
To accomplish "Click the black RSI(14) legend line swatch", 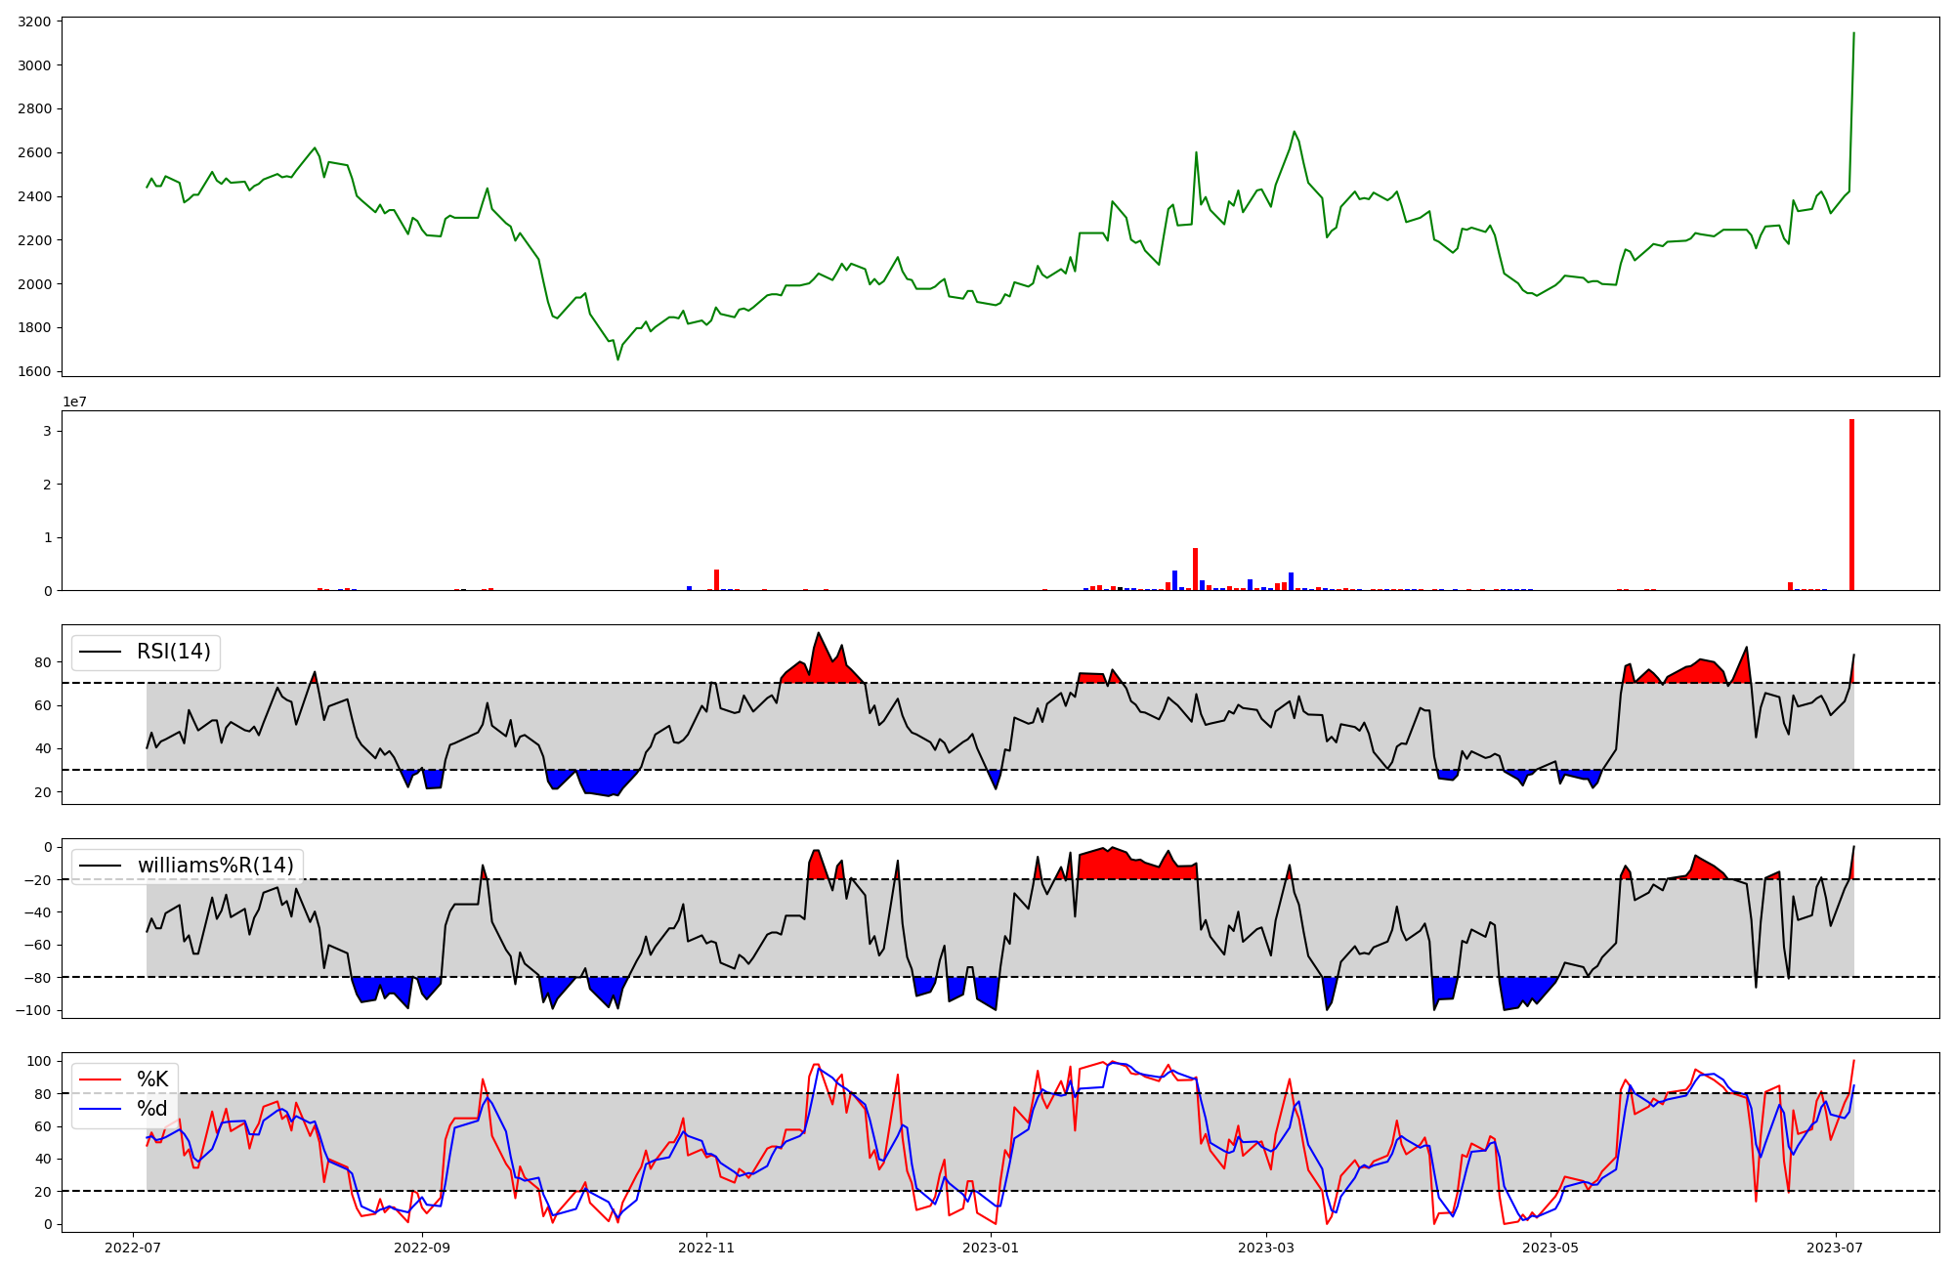I will tap(101, 652).
